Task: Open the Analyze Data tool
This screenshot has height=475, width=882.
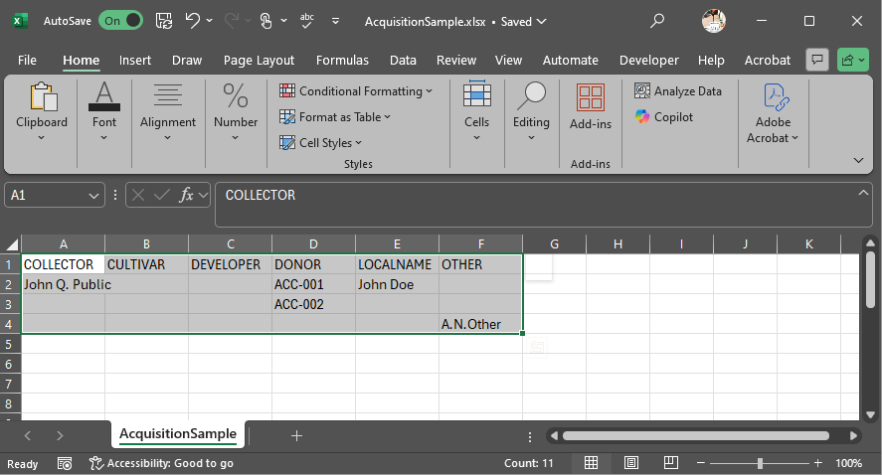Action: (x=678, y=90)
